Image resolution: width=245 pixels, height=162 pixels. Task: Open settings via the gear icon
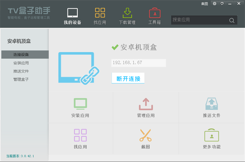215,3
